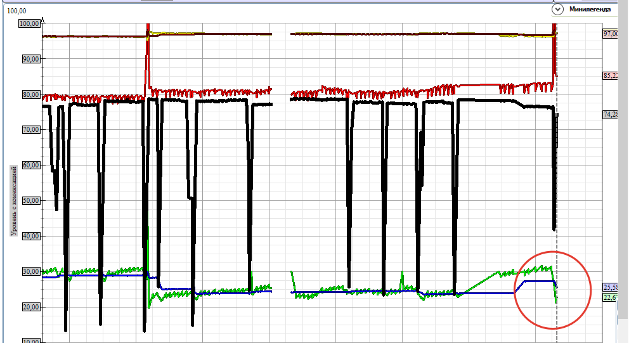Viewport: 629px width, 343px height.
Task: Click the 50,00 Y-axis tick label
Action: coord(30,200)
